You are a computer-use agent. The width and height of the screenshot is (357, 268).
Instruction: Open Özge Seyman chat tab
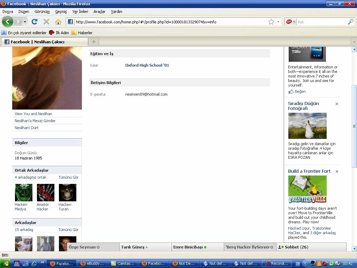(x=93, y=247)
